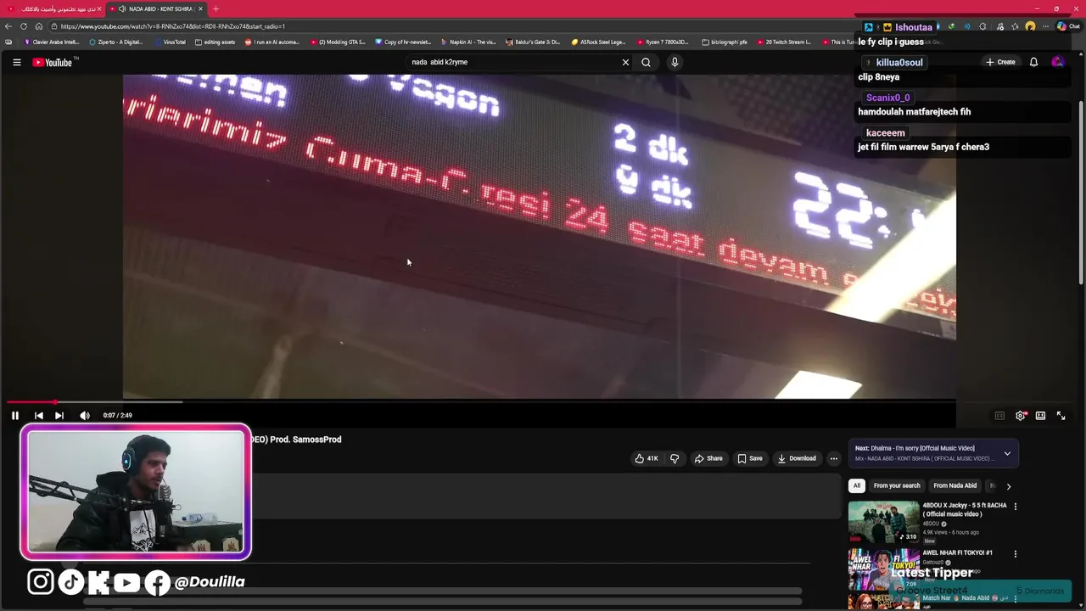Viewport: 1086px width, 611px height.
Task: Skip to the next video
Action: (59, 415)
